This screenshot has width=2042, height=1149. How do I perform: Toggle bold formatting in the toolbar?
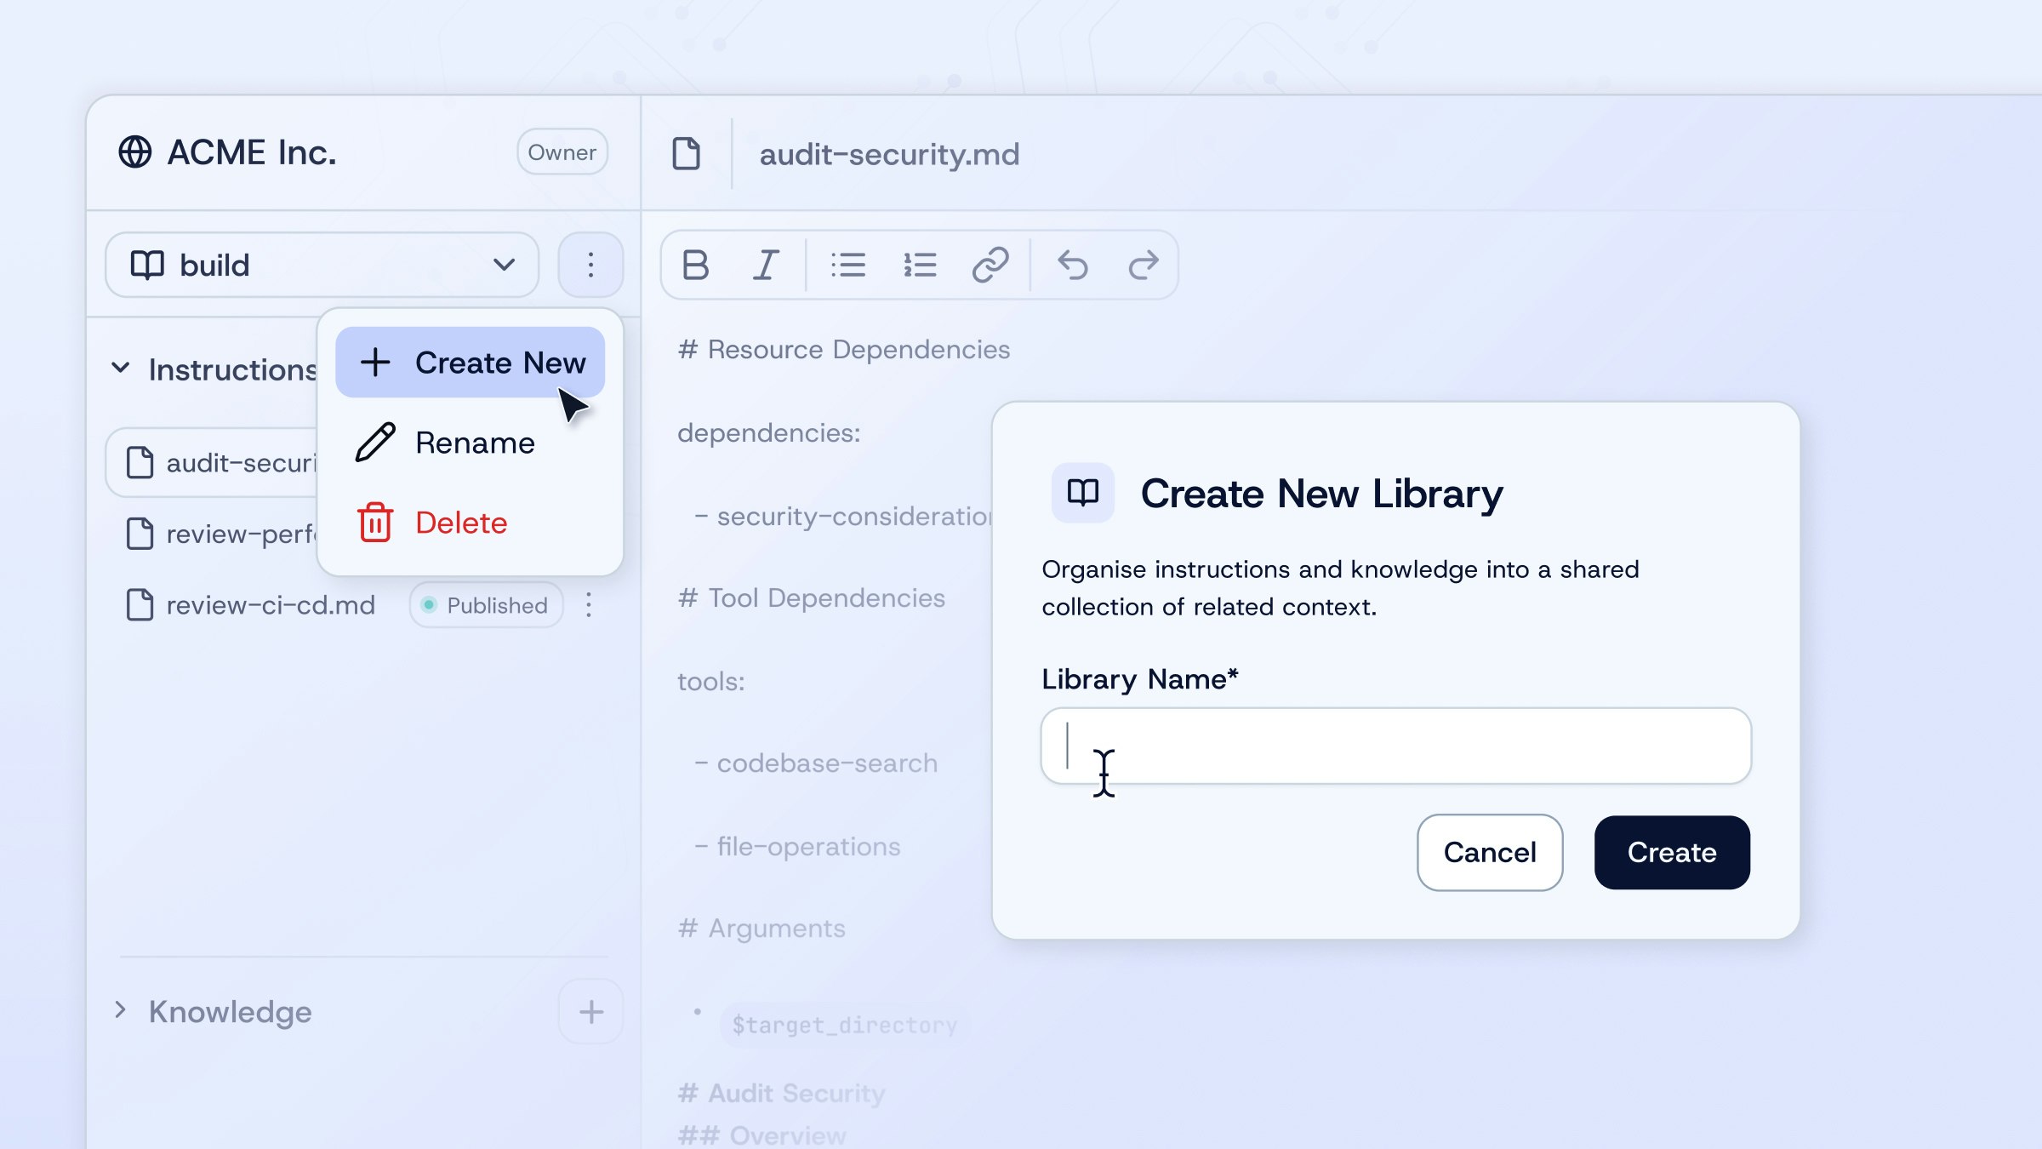point(695,265)
